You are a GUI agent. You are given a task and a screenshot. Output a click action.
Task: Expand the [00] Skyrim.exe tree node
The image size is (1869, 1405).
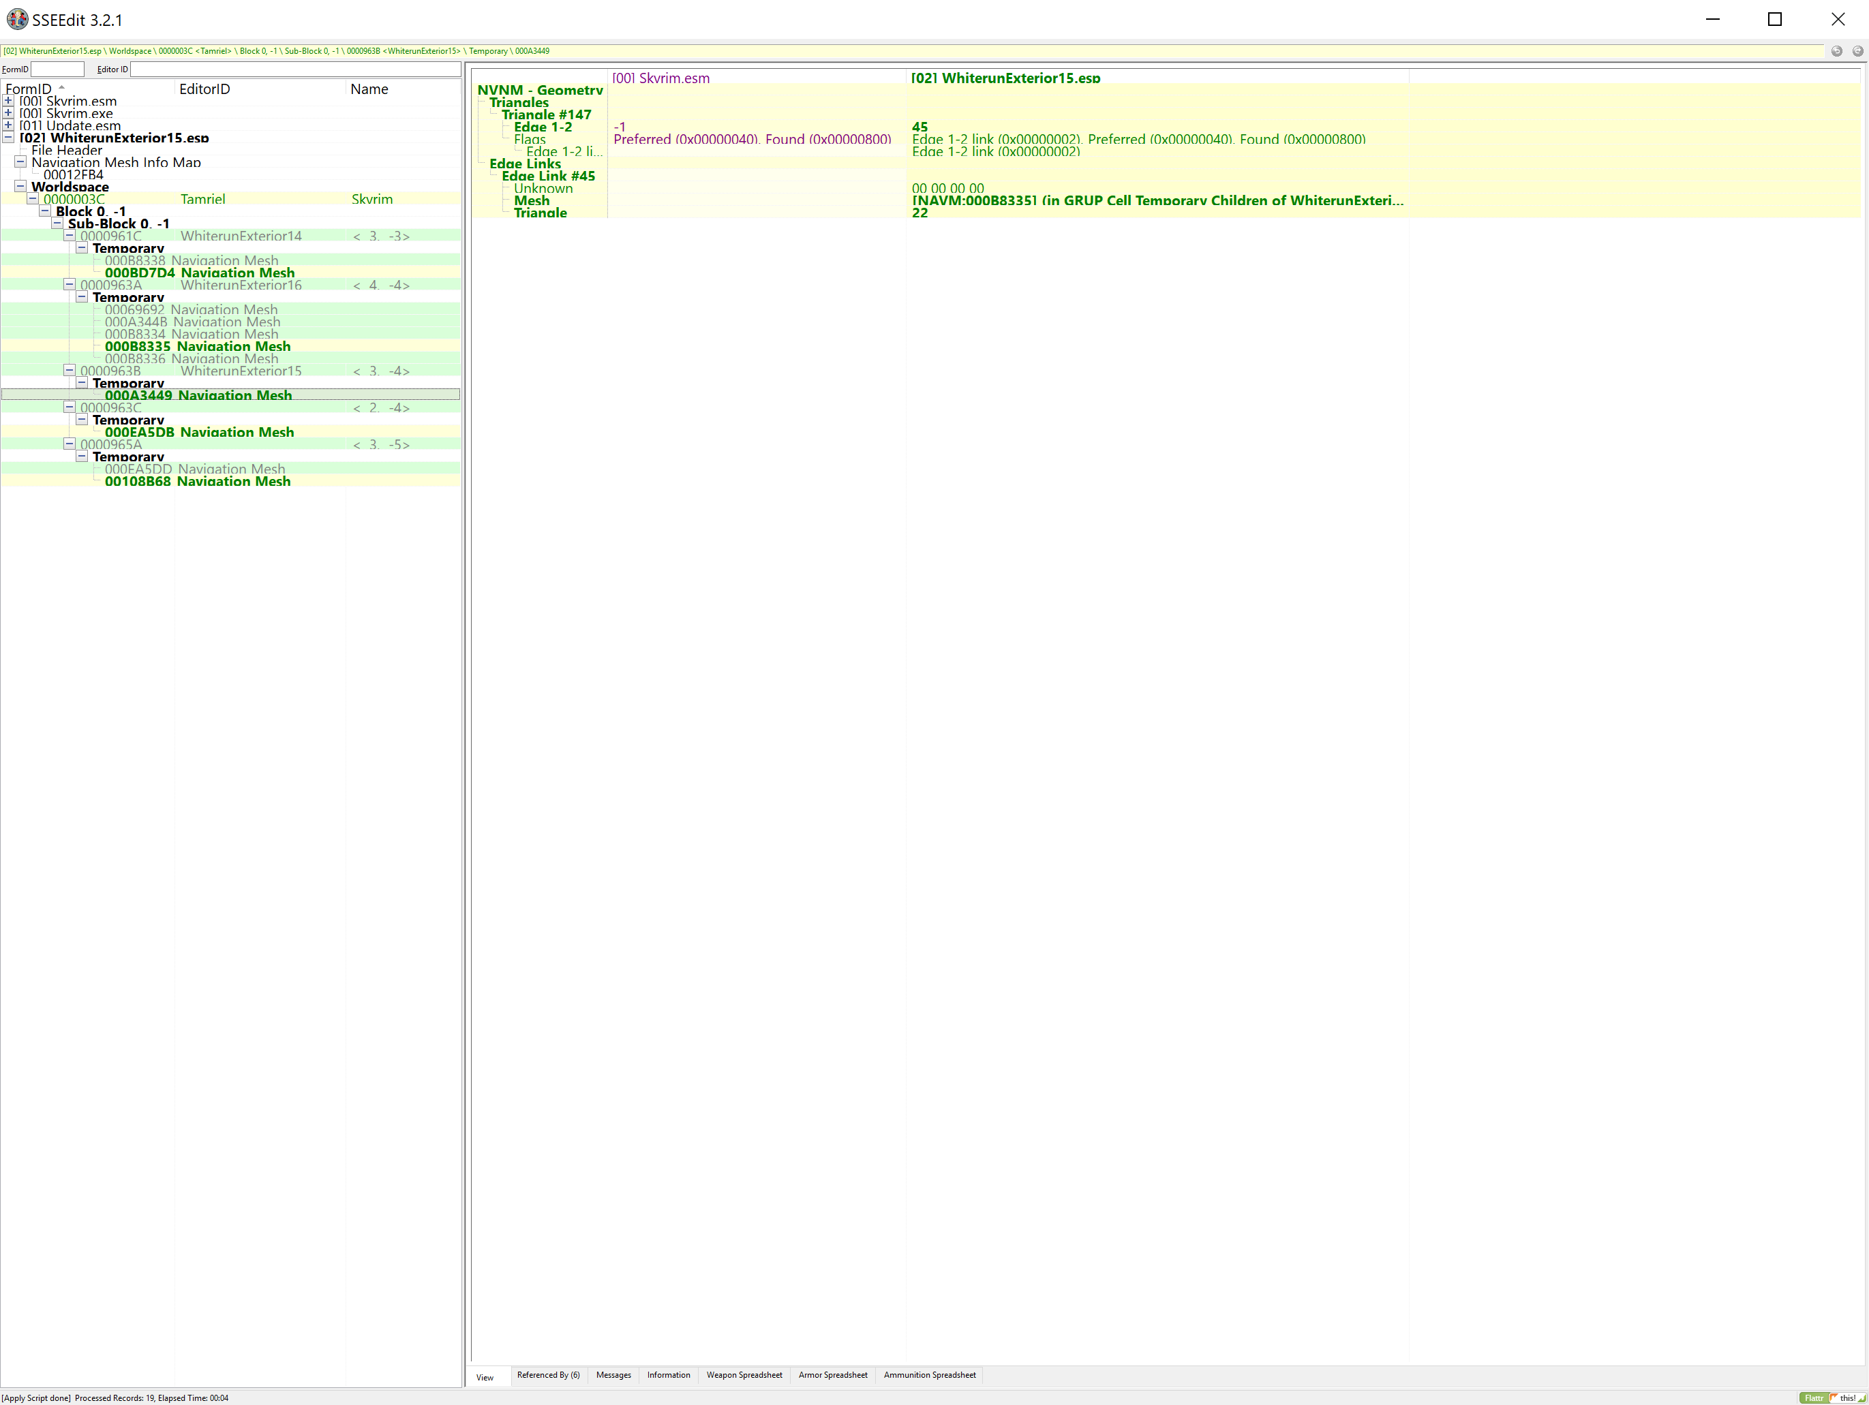click(8, 112)
